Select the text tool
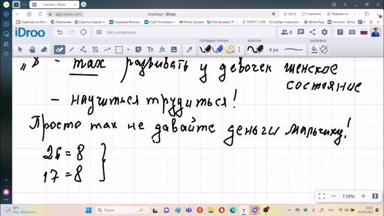This screenshot has width=384, height=216. click(150, 50)
